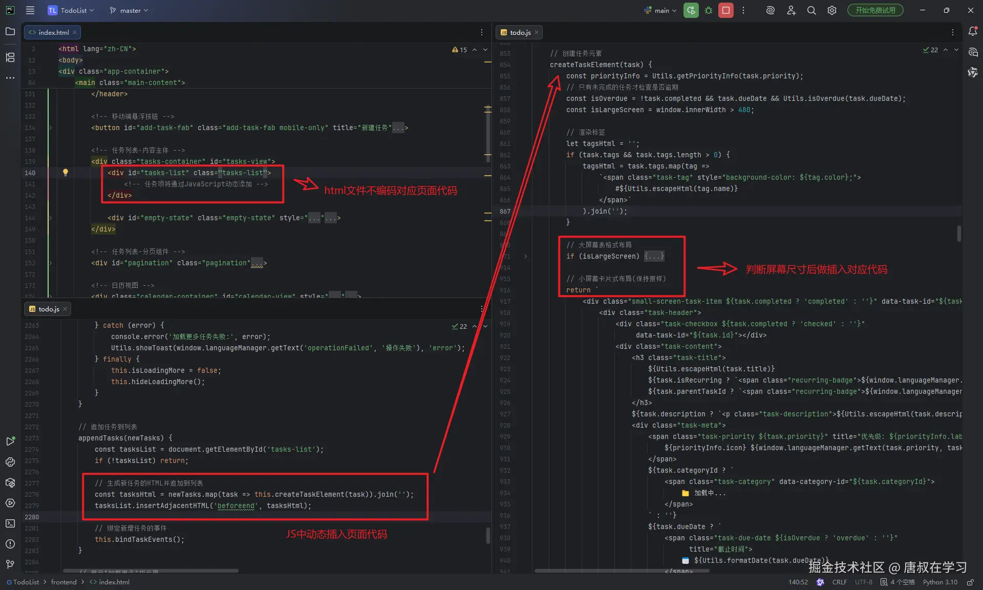Expand the folded button code at line 134
This screenshot has height=590, width=983.
(x=398, y=128)
